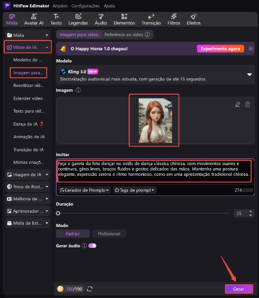Expand the Melhoria de ... section
The image size is (259, 298).
(x=27, y=199)
